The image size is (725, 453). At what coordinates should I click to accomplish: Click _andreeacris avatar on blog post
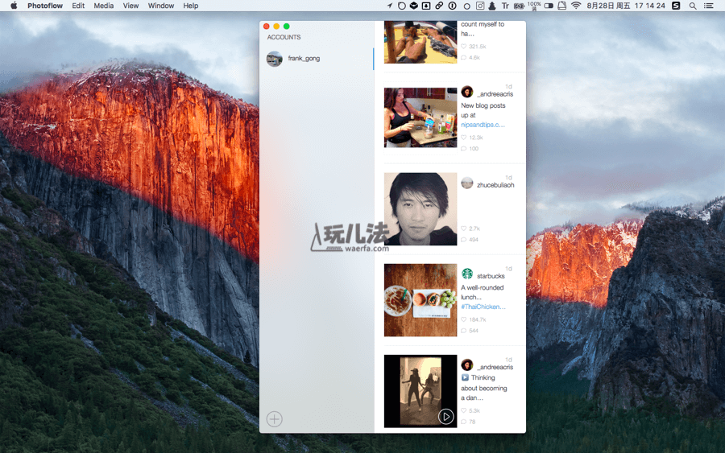(x=467, y=92)
